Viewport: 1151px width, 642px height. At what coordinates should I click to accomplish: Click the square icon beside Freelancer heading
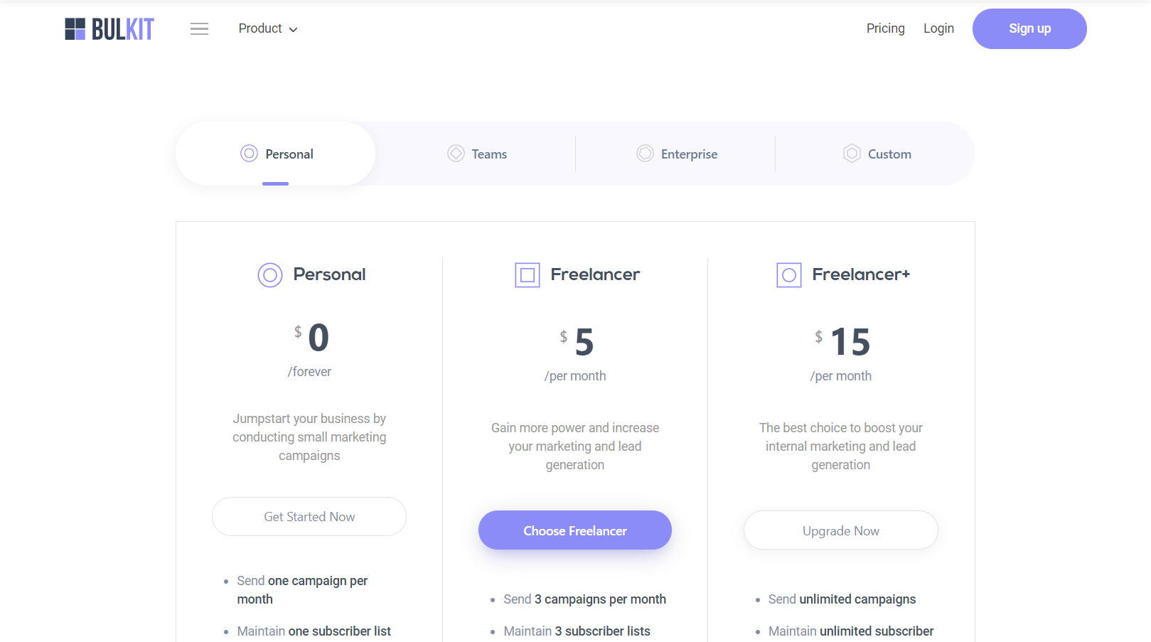click(x=528, y=275)
